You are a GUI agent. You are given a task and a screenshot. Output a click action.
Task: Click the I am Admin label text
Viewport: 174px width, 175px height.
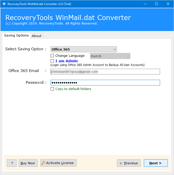pos(67,61)
